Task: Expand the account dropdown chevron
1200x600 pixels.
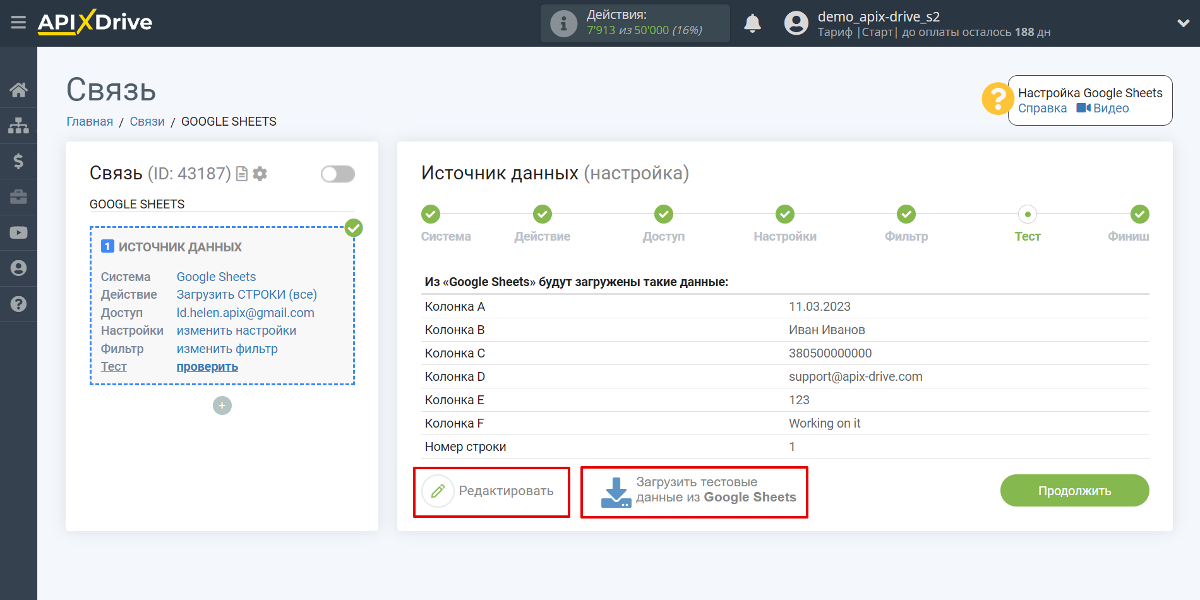Action: coord(1183,23)
